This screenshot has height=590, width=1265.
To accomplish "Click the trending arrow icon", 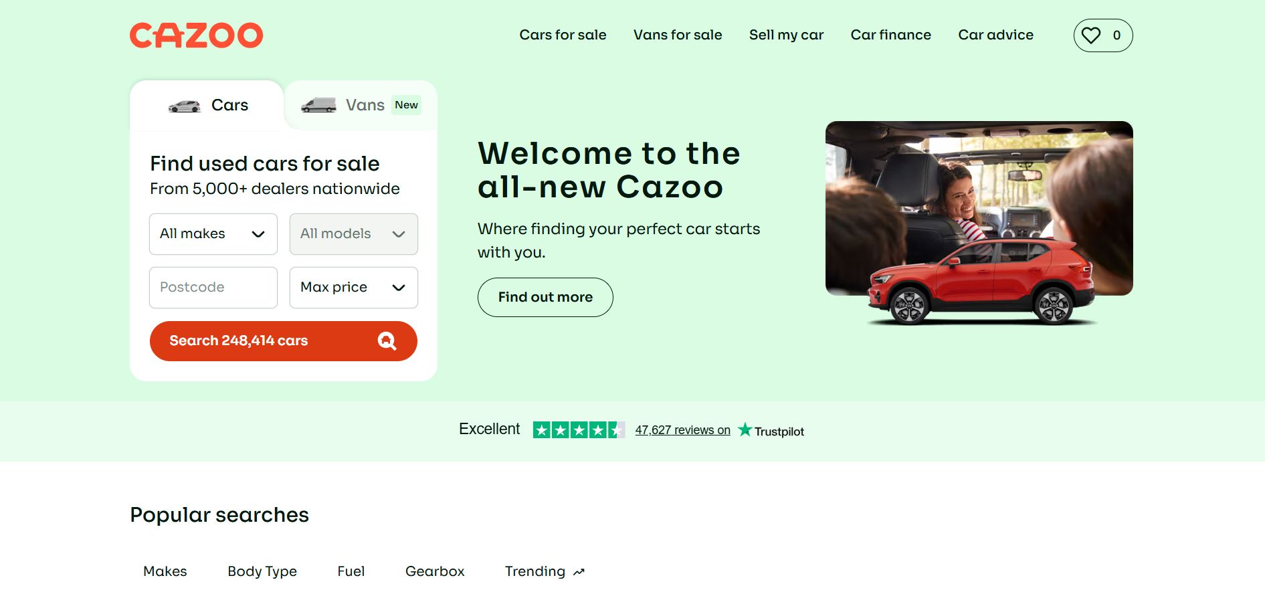I will 579,572.
